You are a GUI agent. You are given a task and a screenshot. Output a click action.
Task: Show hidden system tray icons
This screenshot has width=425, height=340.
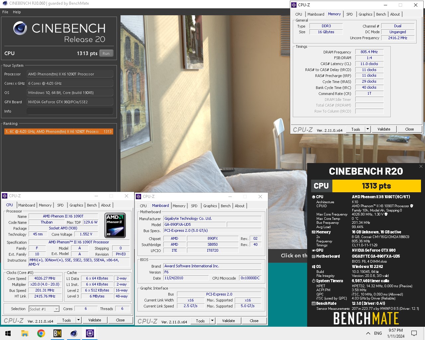coord(368,333)
